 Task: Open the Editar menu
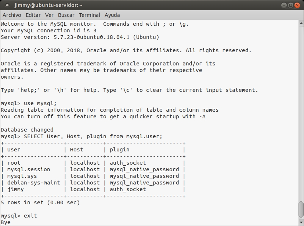click(33, 15)
